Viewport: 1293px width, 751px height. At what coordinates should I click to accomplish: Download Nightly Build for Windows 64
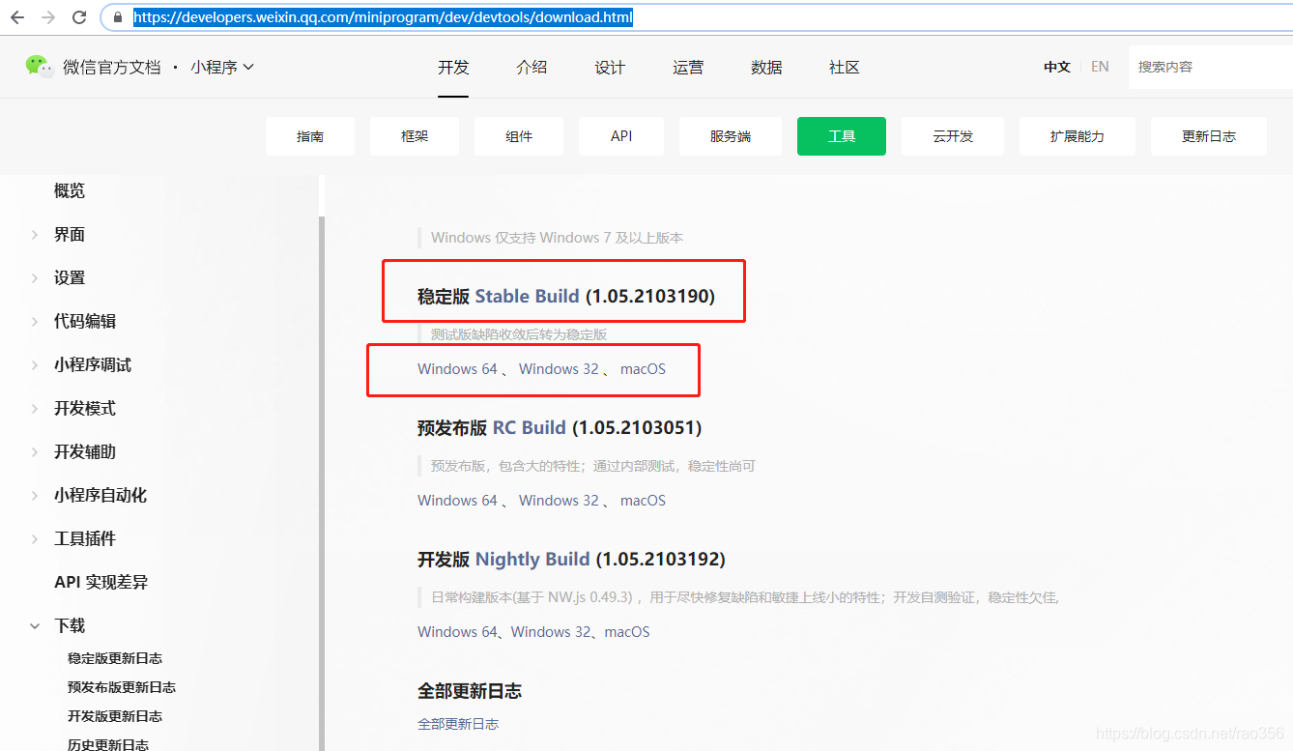(x=457, y=632)
